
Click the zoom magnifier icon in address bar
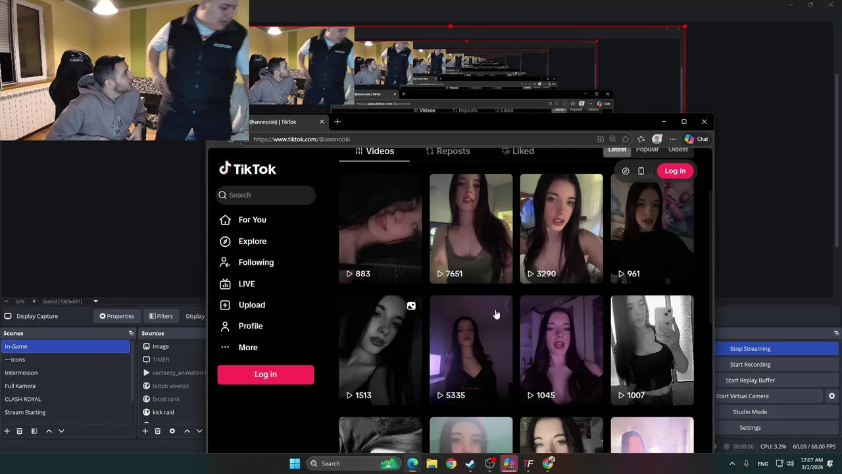tap(612, 140)
